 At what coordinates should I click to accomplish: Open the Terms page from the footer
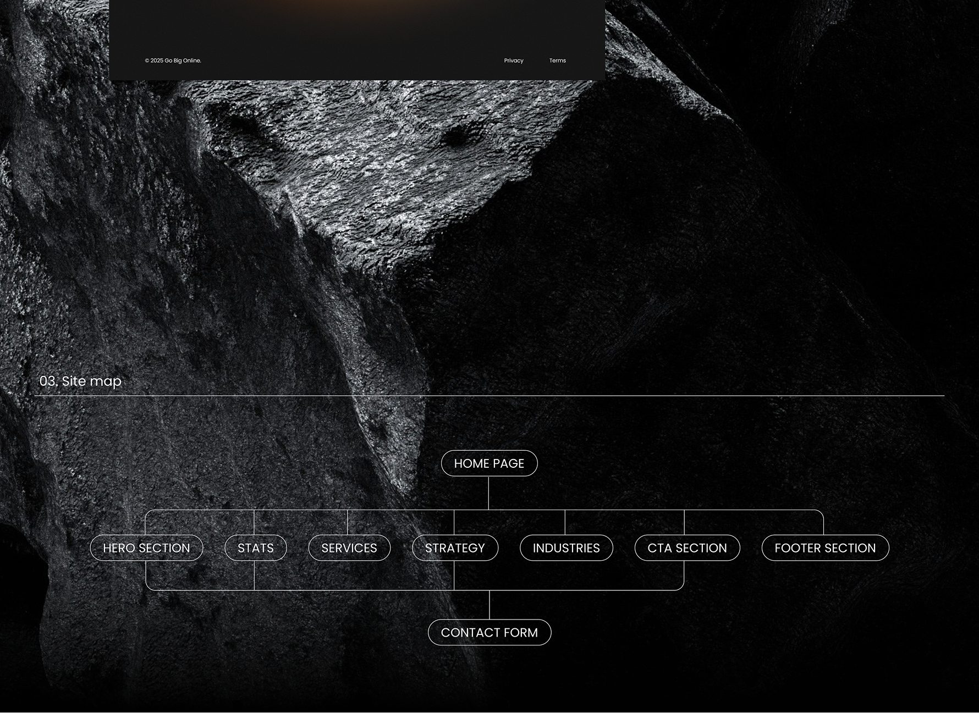pos(557,60)
